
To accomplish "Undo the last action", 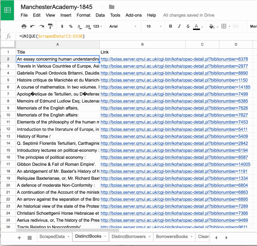I will 33,26.
